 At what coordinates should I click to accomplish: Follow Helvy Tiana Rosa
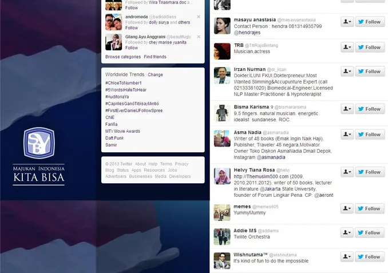click(x=370, y=172)
